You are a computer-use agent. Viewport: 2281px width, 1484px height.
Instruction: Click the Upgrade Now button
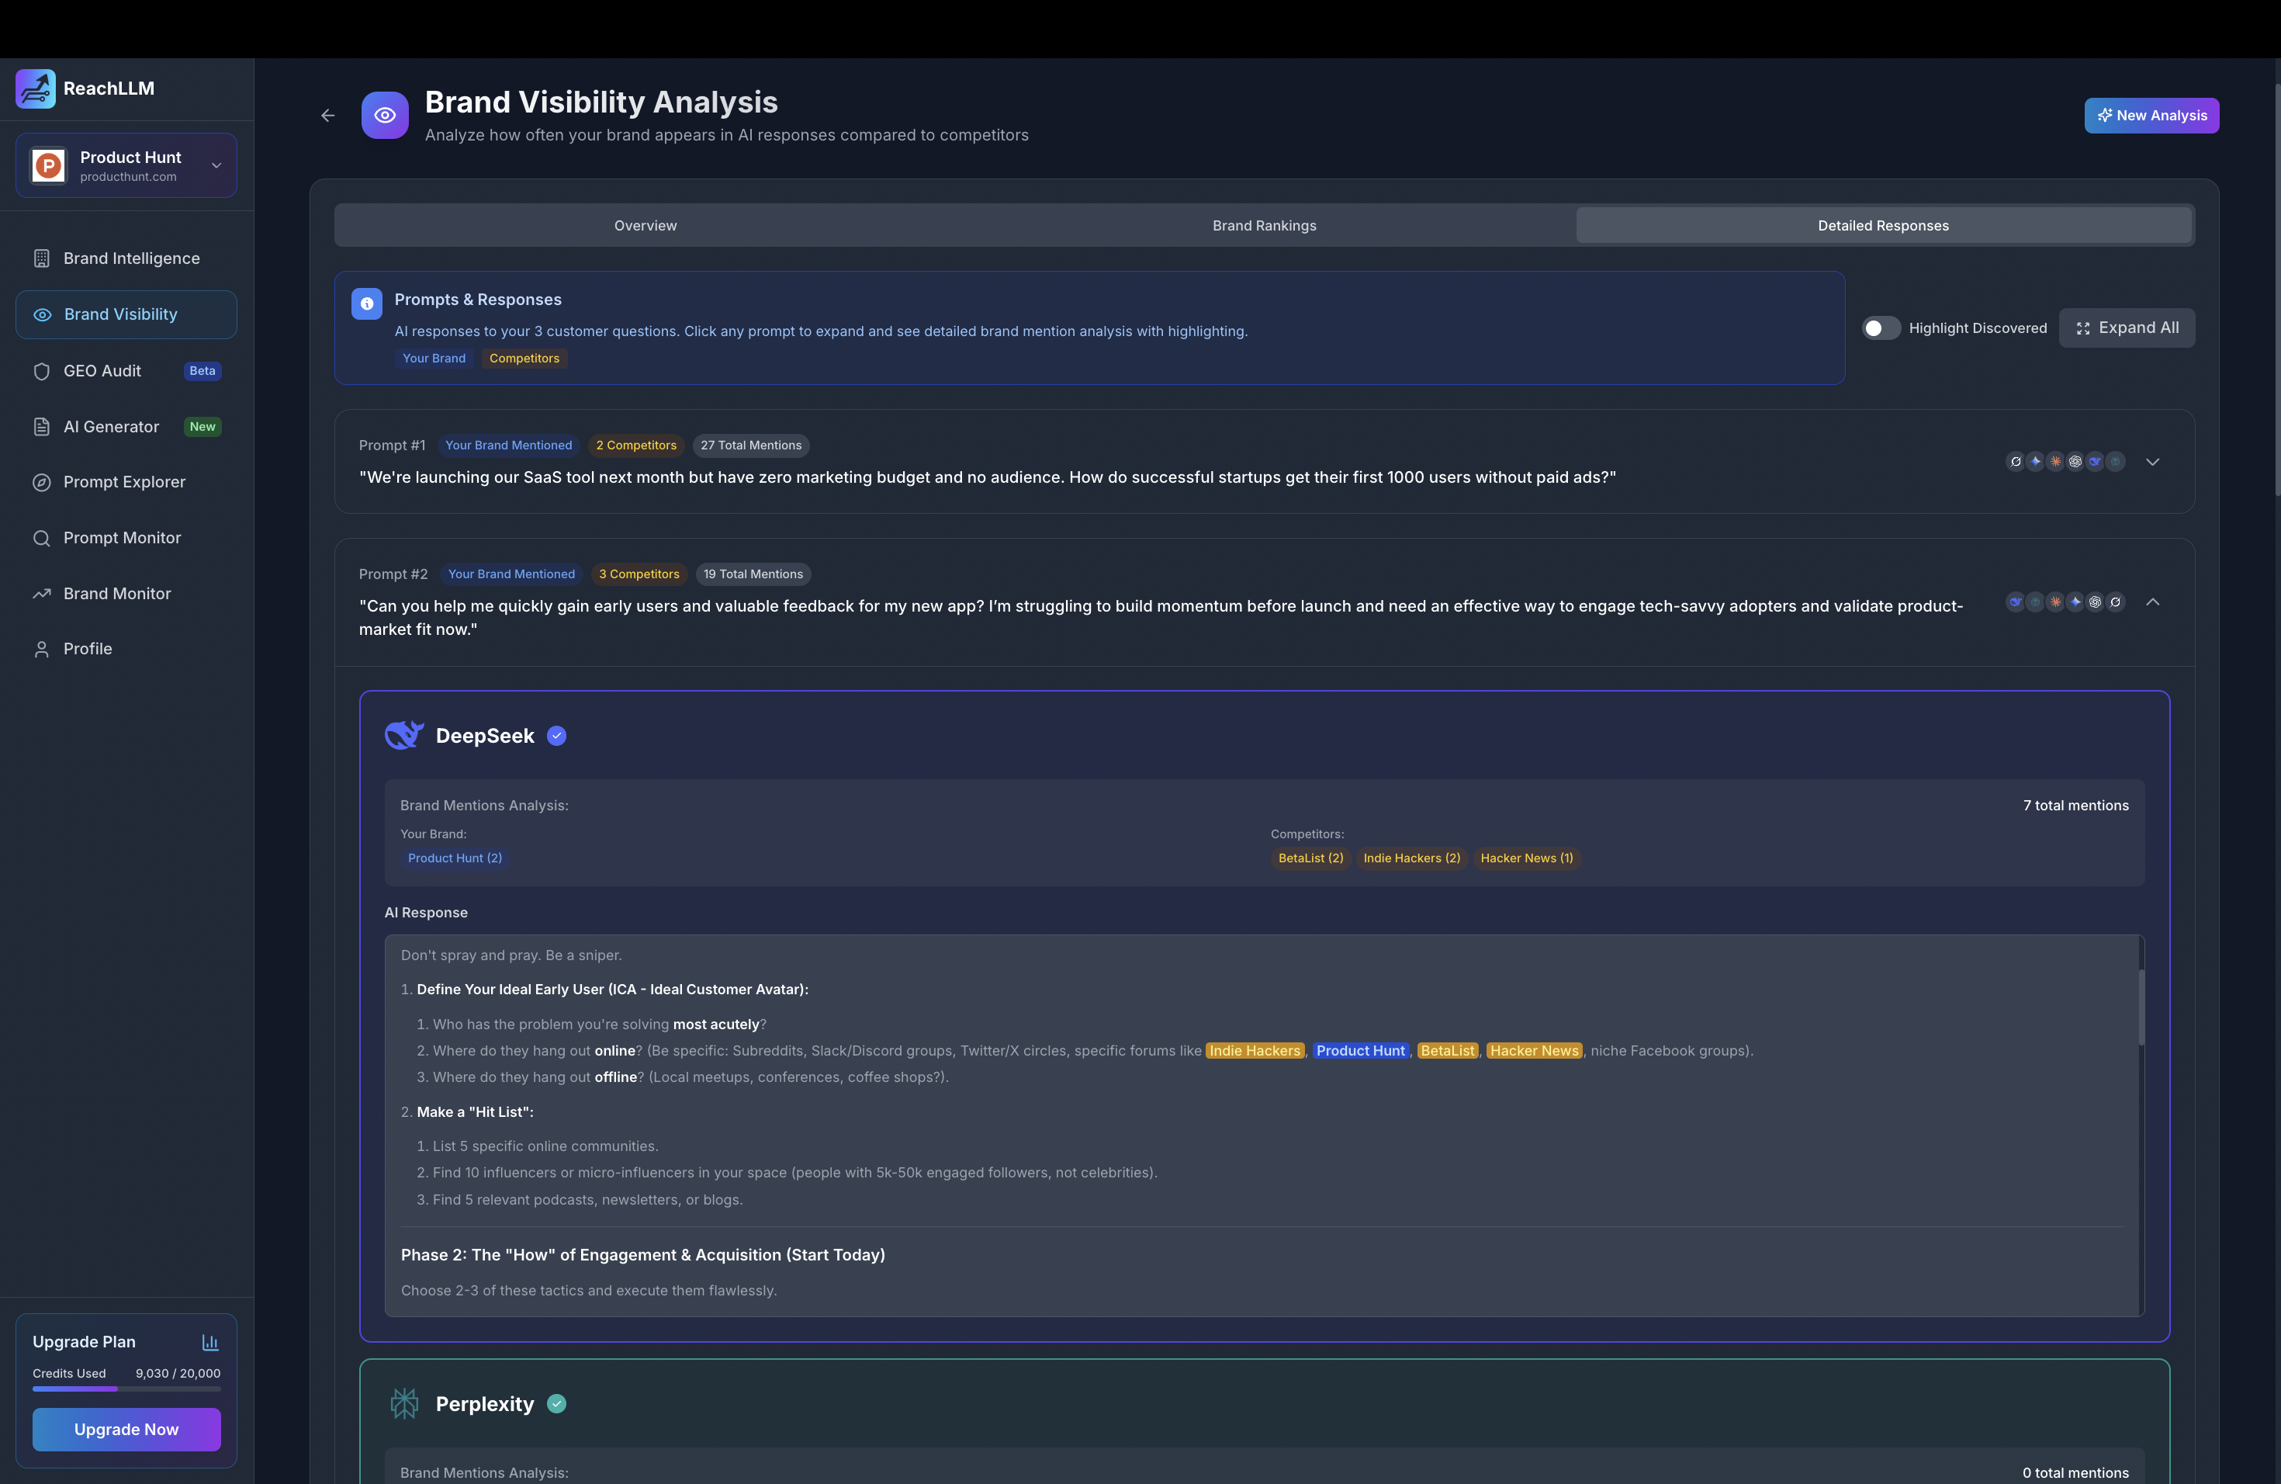(126, 1430)
